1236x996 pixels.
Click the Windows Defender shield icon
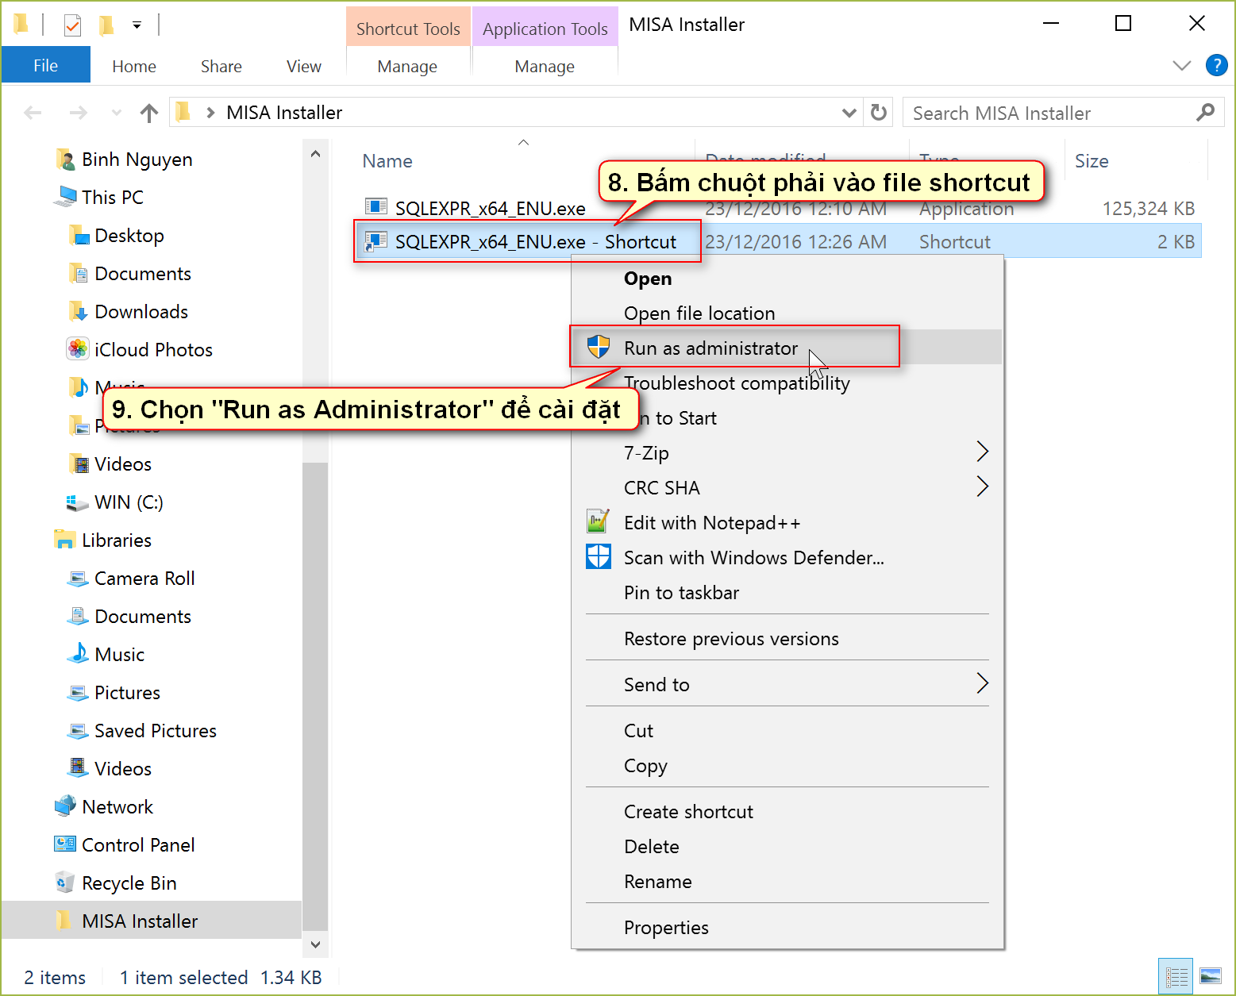coord(599,556)
